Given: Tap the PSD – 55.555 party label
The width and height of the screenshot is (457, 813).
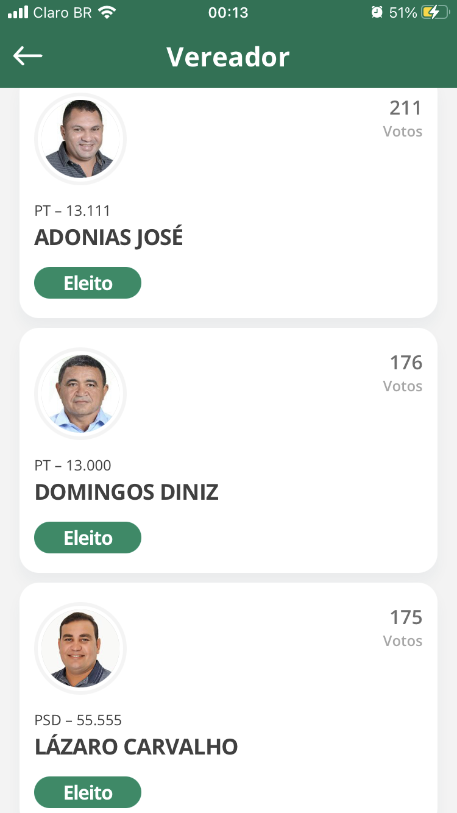Looking at the screenshot, I should [x=79, y=720].
